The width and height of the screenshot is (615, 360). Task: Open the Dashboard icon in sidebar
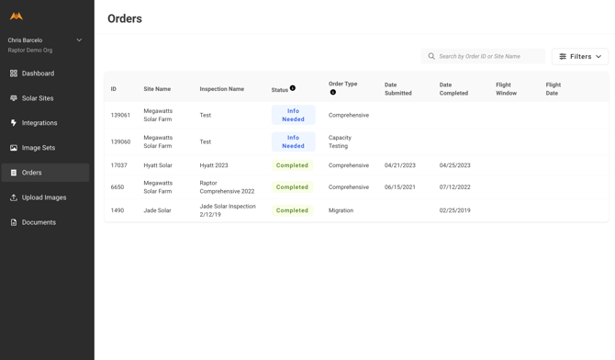pos(14,73)
